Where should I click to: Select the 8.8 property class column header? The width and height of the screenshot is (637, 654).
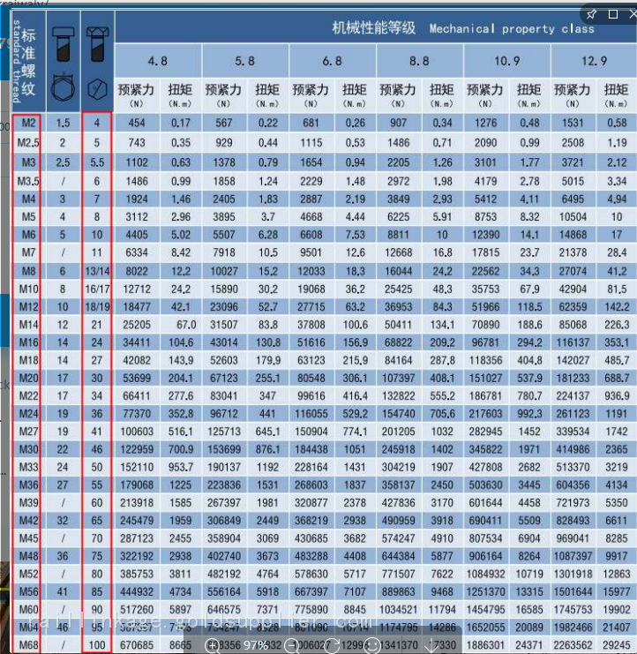tap(419, 61)
